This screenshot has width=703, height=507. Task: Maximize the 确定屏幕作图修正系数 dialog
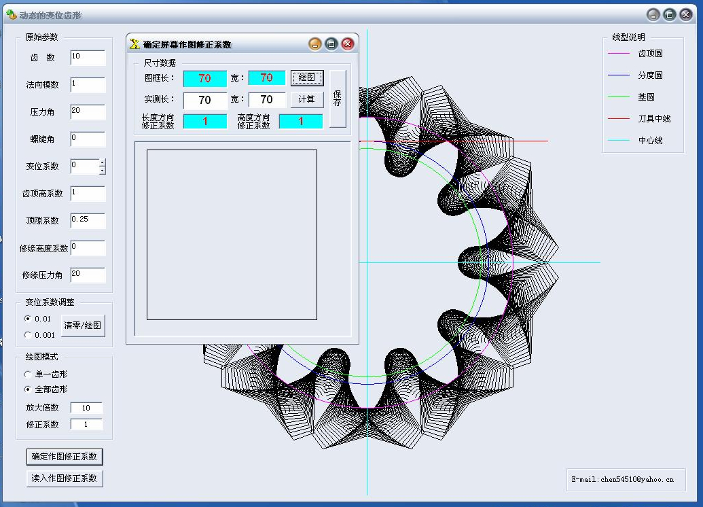click(331, 44)
